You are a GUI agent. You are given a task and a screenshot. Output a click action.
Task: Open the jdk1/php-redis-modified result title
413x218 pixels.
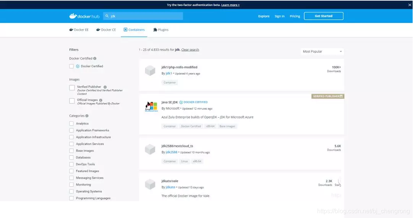pyautogui.click(x=179, y=67)
